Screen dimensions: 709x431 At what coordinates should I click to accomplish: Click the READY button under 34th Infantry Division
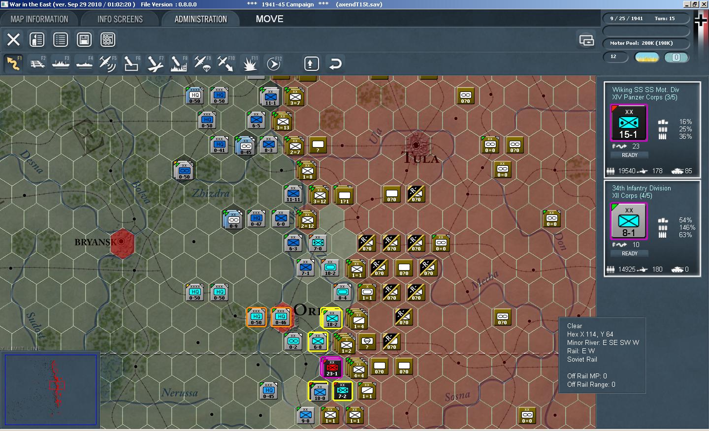(x=629, y=253)
